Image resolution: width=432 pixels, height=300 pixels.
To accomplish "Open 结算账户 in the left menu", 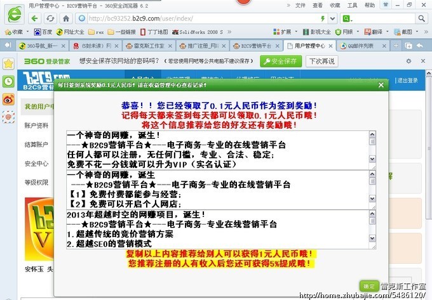I will pos(37,145).
